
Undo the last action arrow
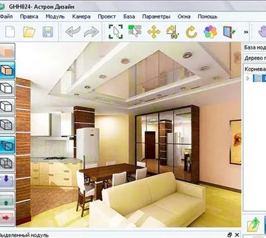(72, 32)
